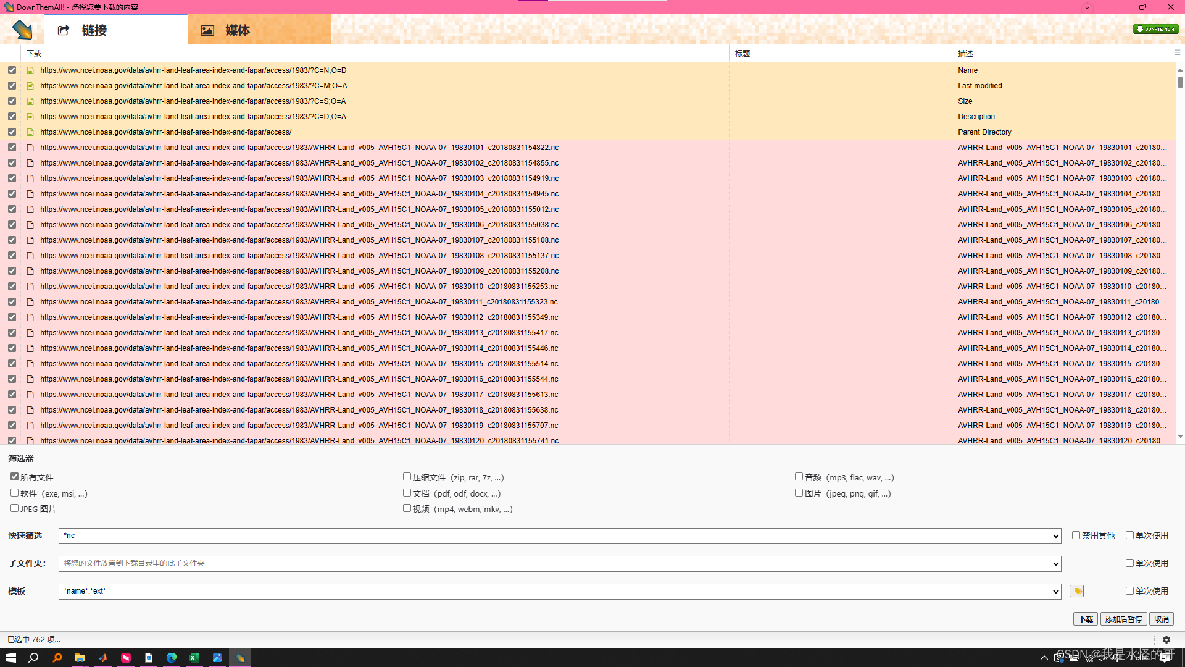Click the download arrow icon in title bar
This screenshot has height=667, width=1185.
point(1087,7)
